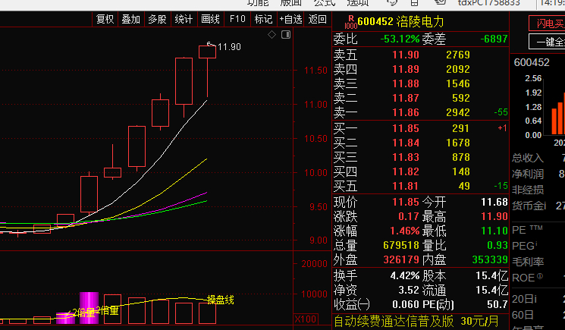Click the 总量 679518 value
This screenshot has height=330, width=565.
point(401,245)
